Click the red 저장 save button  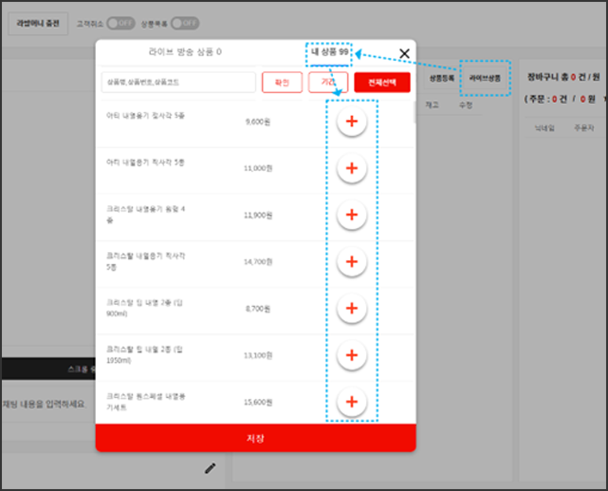255,438
